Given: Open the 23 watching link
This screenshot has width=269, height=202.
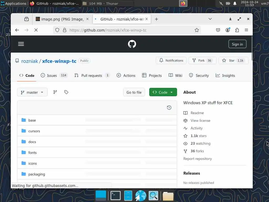Looking at the screenshot, I should pos(200,143).
